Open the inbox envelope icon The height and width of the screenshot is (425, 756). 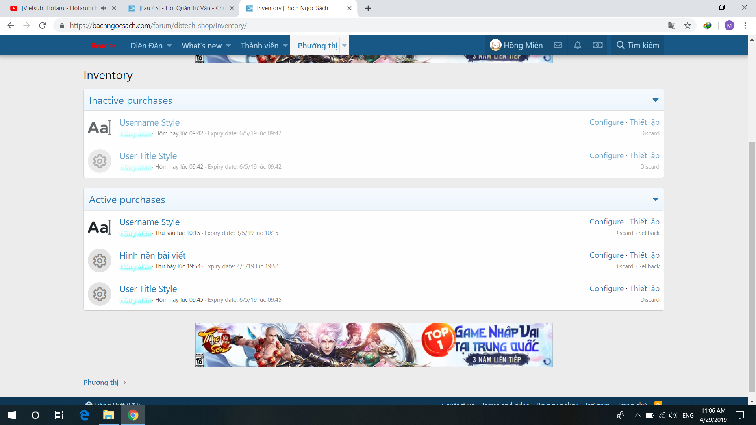point(558,45)
